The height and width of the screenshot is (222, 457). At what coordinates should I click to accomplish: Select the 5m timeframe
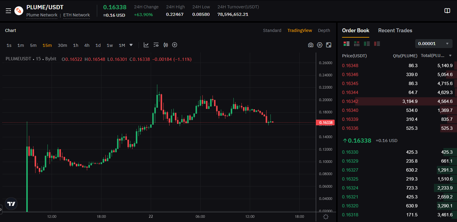point(33,45)
